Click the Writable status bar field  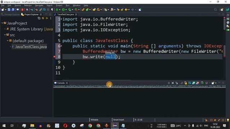[x=95, y=120]
